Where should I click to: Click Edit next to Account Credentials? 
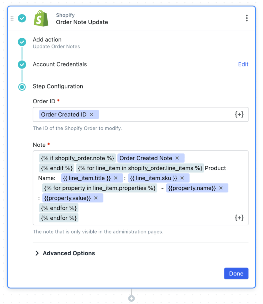tap(243, 64)
